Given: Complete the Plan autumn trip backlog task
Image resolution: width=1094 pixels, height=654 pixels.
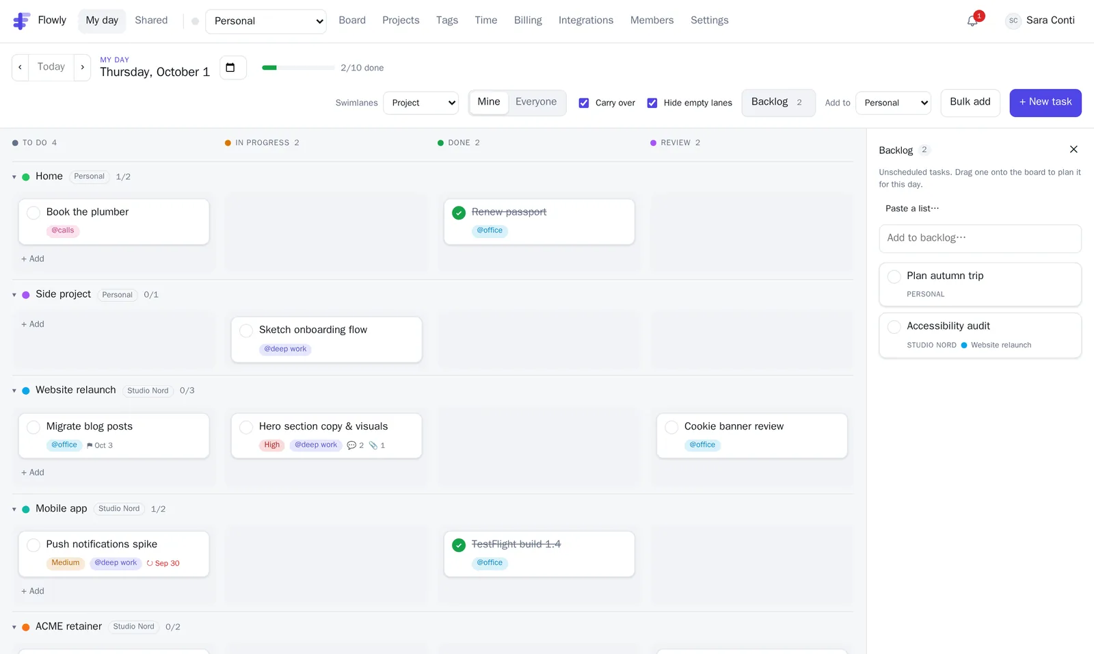Looking at the screenshot, I should click(894, 276).
